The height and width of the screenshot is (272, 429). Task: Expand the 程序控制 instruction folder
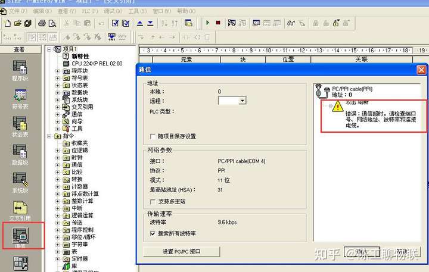57,230
